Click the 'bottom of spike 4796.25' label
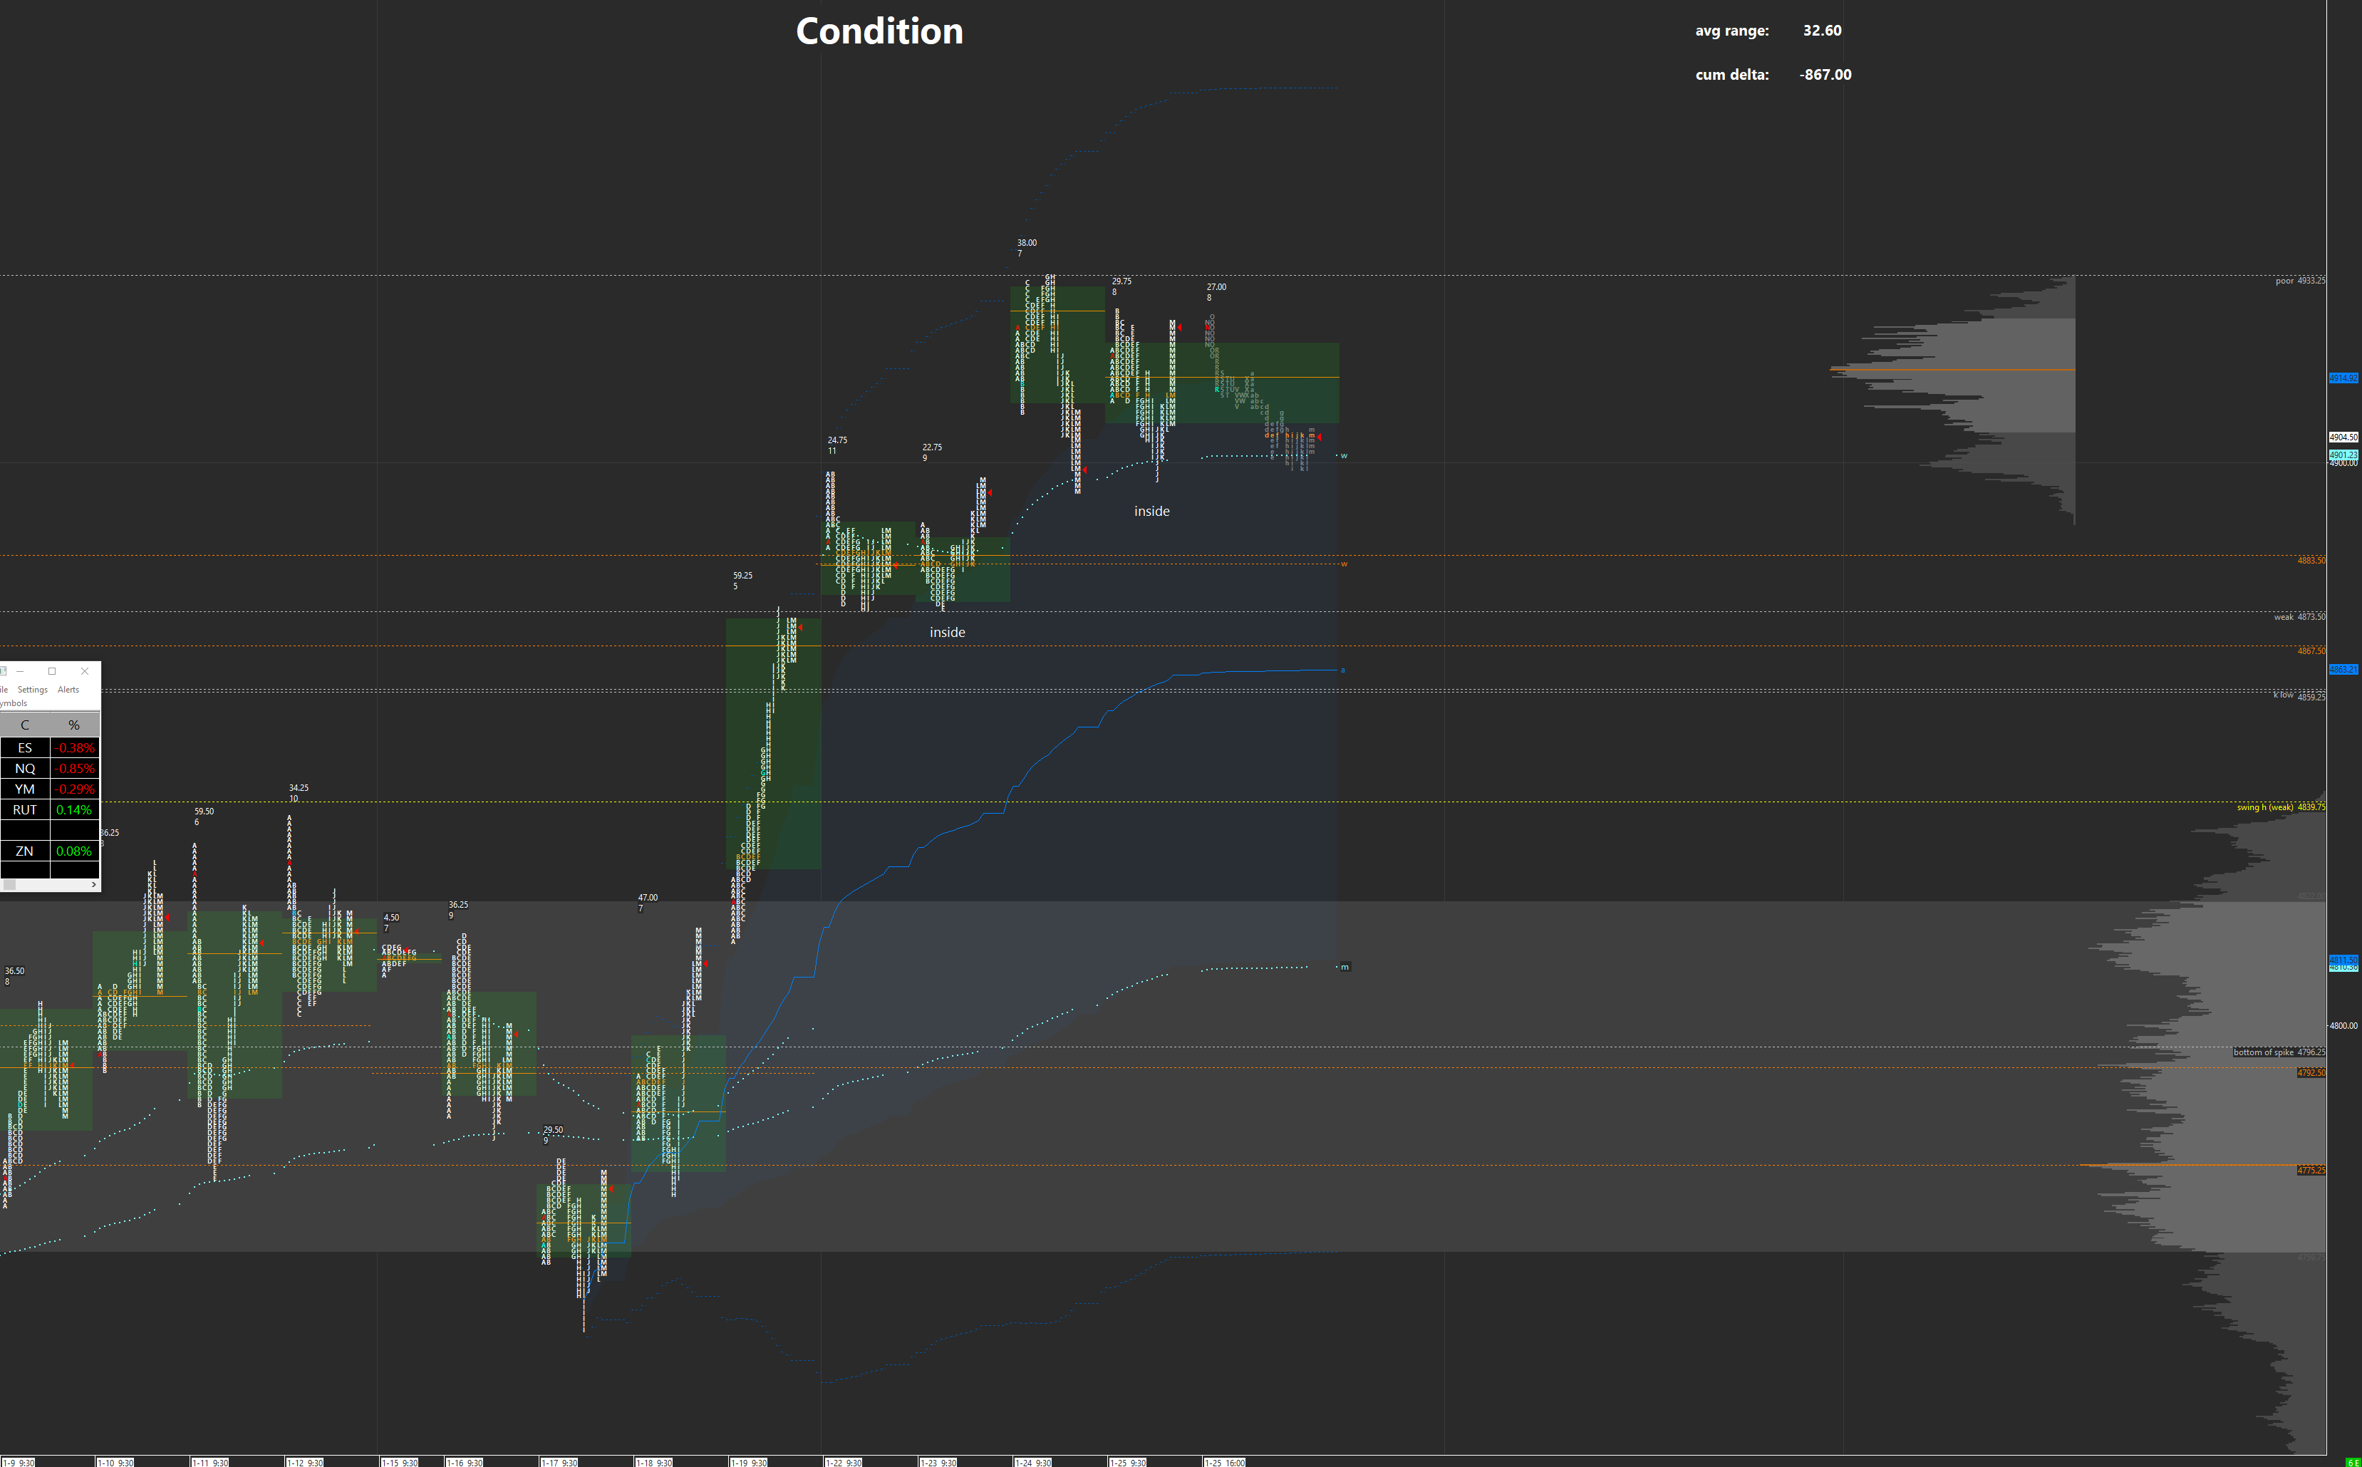 [x=2279, y=1052]
